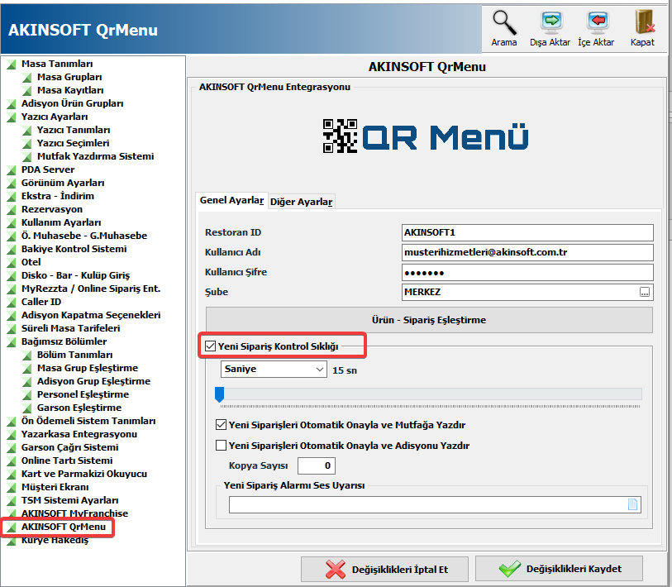Viewport: 672px width, 587px height.
Task: Select Adisyon Kapatma Seçenekleri
Action: pos(91,315)
